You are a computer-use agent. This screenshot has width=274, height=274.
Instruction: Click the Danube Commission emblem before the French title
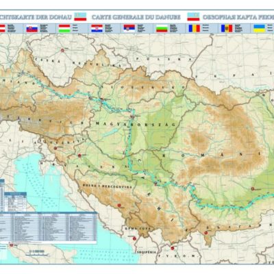point(80,16)
